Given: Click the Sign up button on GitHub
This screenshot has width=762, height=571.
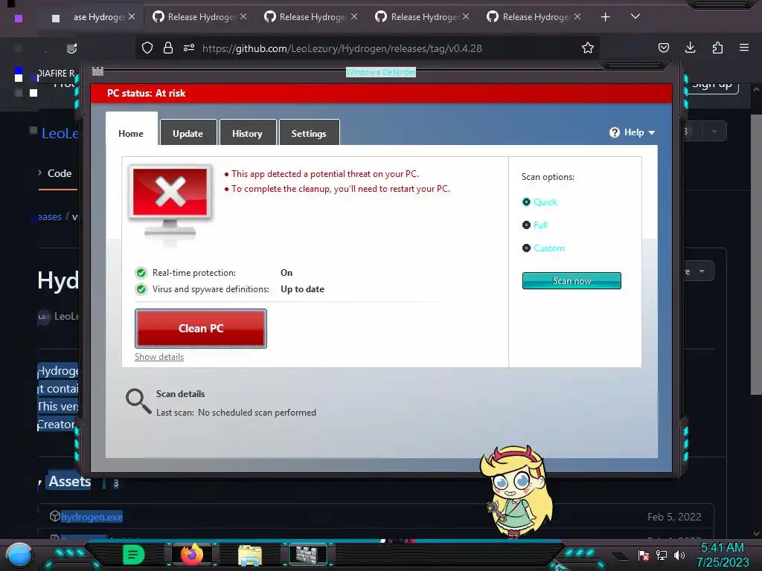Looking at the screenshot, I should pos(712,84).
